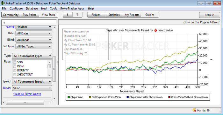Click the filter panel vertical scrollbar up arrow
223x115 pixels.
point(54,28)
